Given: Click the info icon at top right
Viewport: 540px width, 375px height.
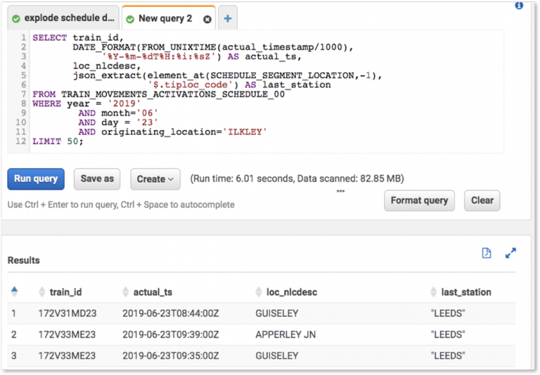Looking at the screenshot, I should tap(519, 5).
